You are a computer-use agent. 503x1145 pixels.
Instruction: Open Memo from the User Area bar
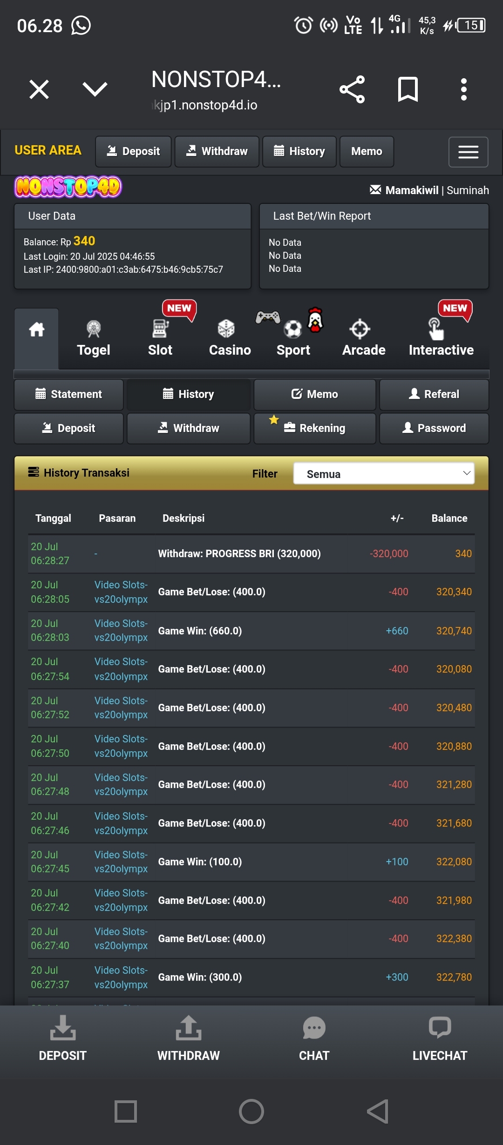367,151
